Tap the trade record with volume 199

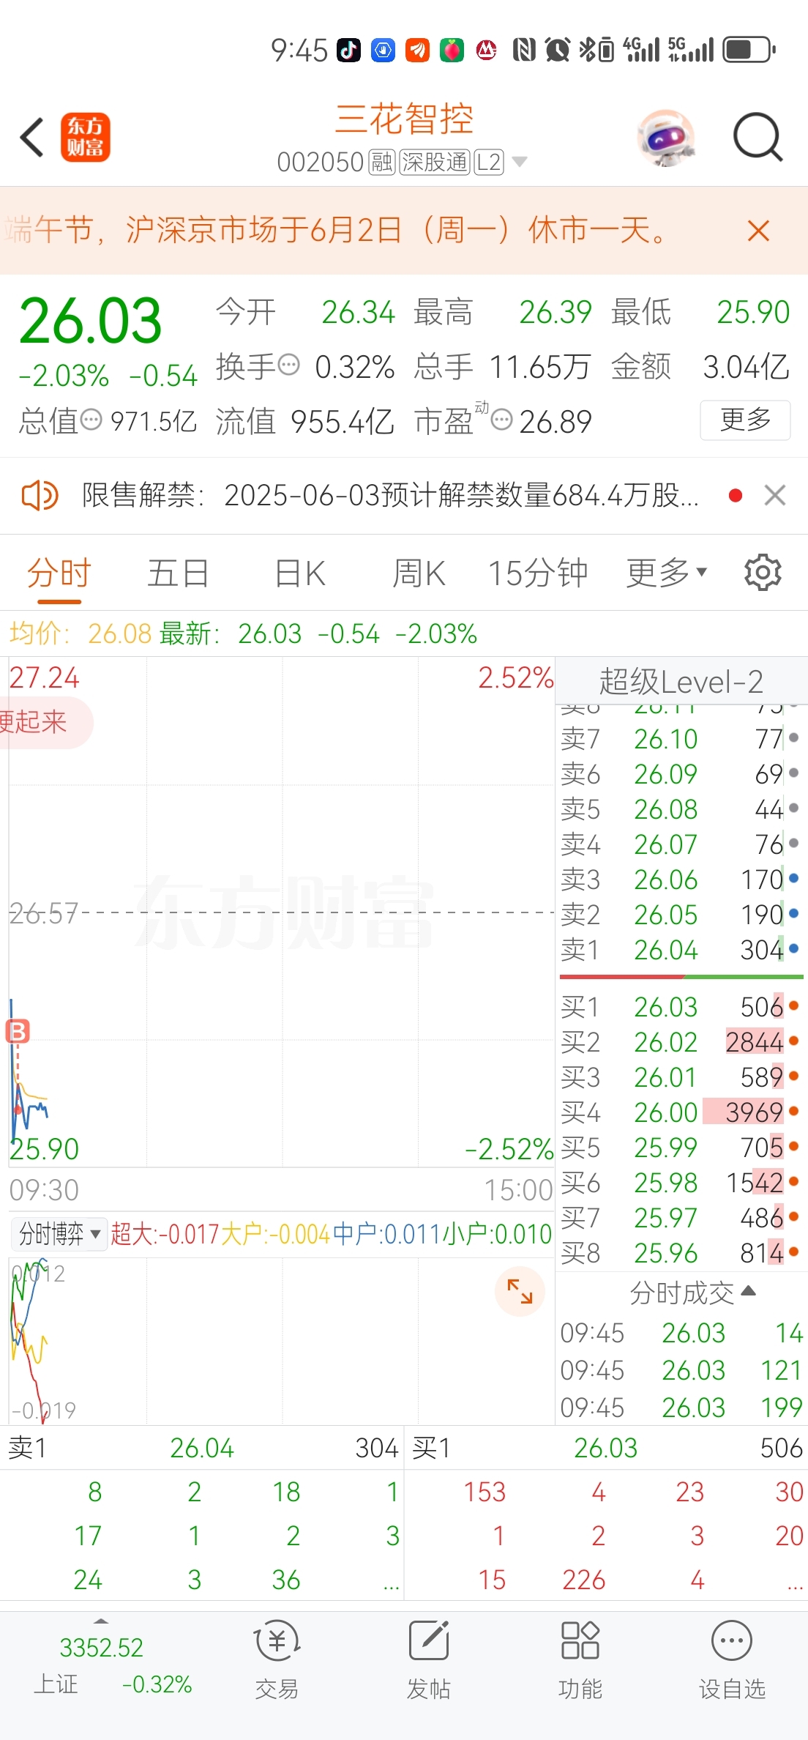pyautogui.click(x=681, y=1408)
